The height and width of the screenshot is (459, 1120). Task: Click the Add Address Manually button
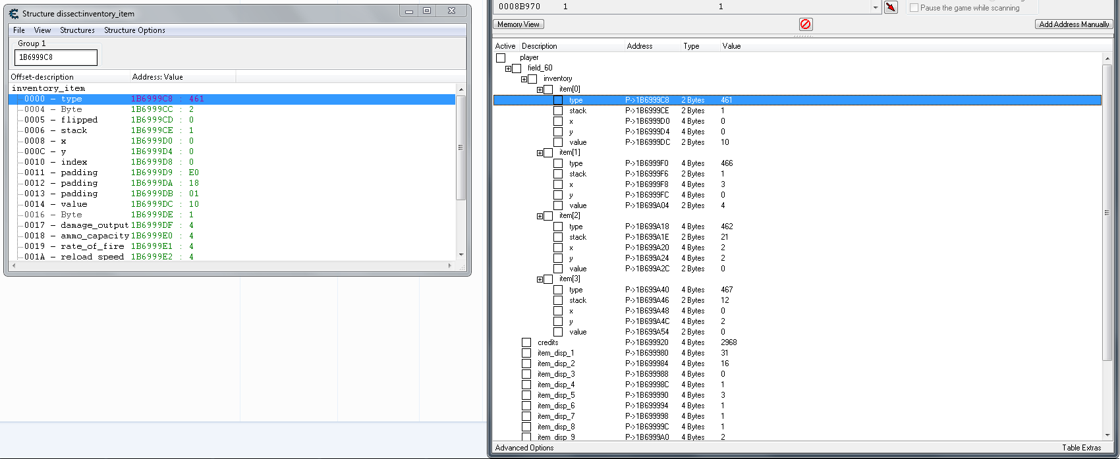pyautogui.click(x=1074, y=24)
